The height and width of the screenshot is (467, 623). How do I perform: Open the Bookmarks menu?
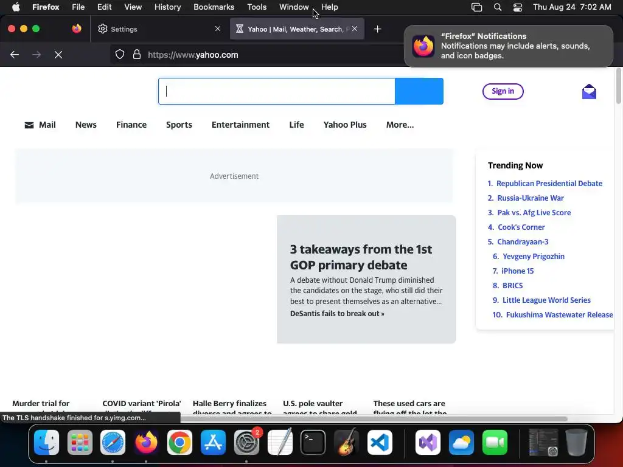pos(214,7)
